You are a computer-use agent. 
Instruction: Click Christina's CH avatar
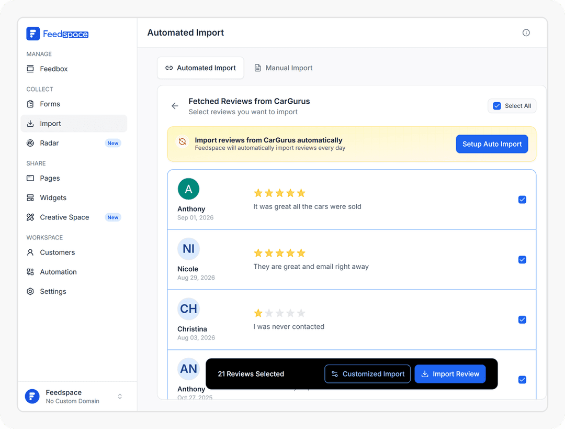[x=188, y=309]
